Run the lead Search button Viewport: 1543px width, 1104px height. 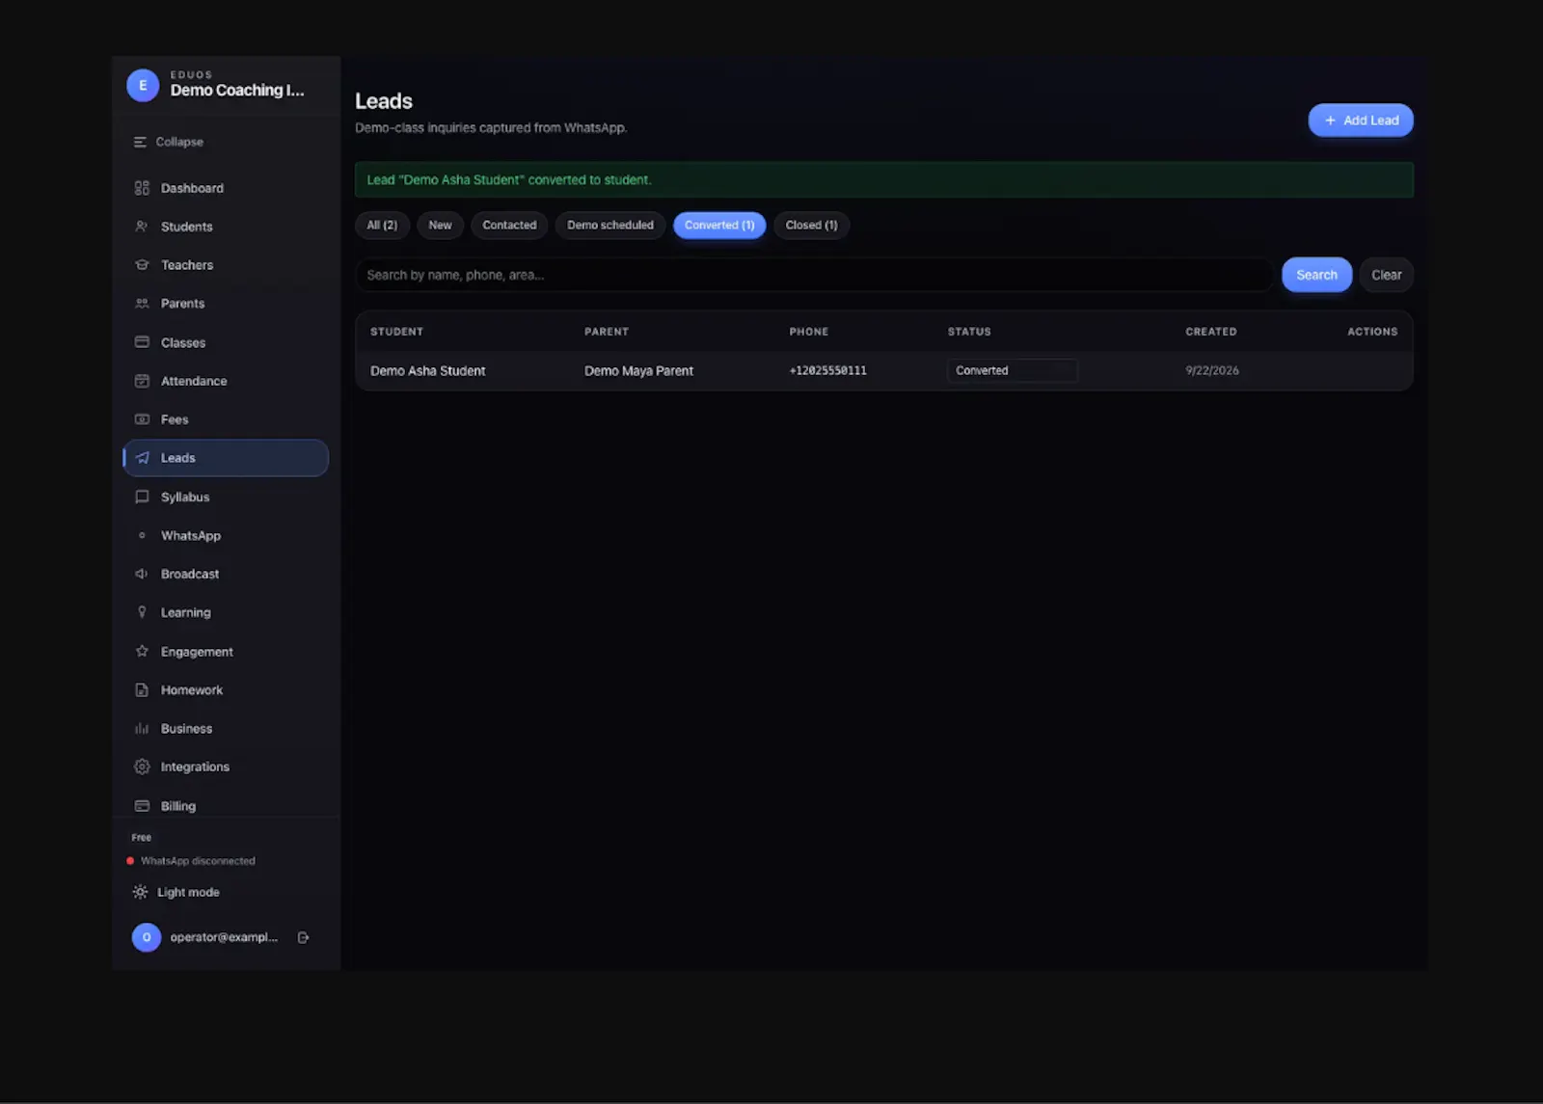(x=1316, y=275)
